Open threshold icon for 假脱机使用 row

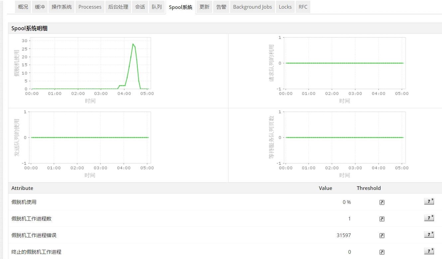pos(382,202)
